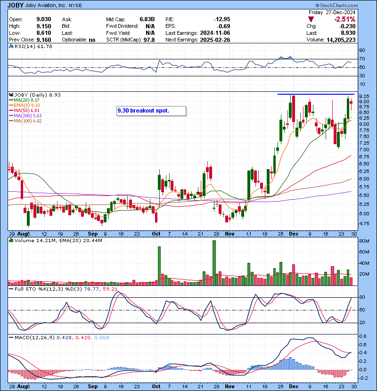377x391 pixels.
Task: Click the JOBY (Daily) 8.93 legend label
Action: (x=37, y=95)
